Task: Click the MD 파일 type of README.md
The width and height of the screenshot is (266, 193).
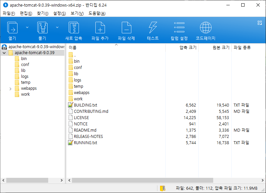Action: pyautogui.click(x=241, y=130)
